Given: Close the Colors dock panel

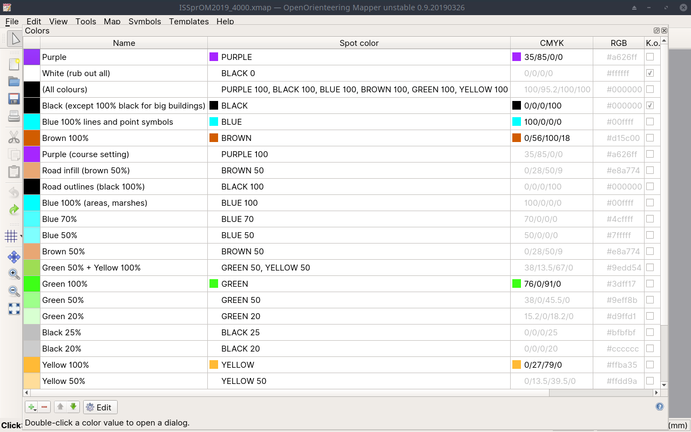Looking at the screenshot, I should (664, 31).
